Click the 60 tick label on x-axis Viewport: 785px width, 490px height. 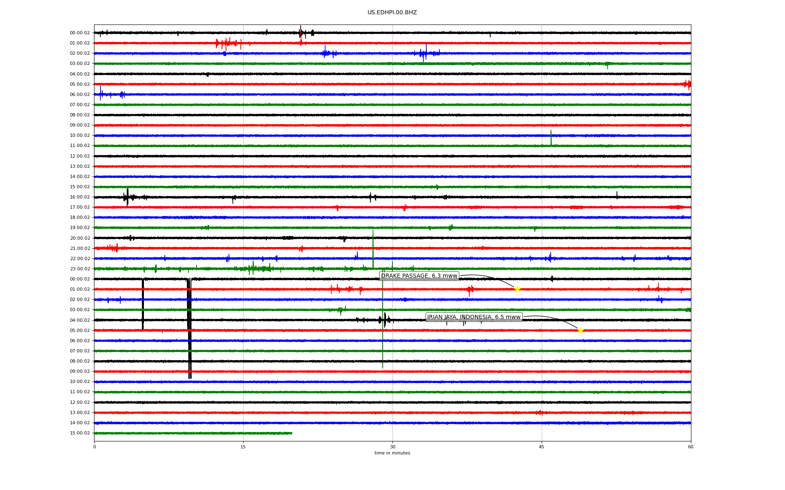point(691,447)
